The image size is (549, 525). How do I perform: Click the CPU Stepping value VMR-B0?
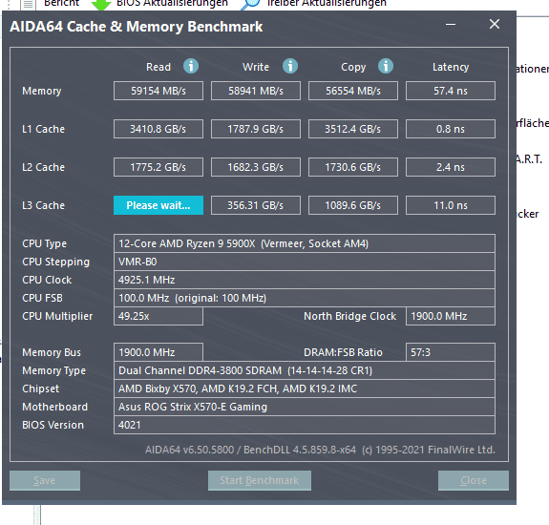305,262
